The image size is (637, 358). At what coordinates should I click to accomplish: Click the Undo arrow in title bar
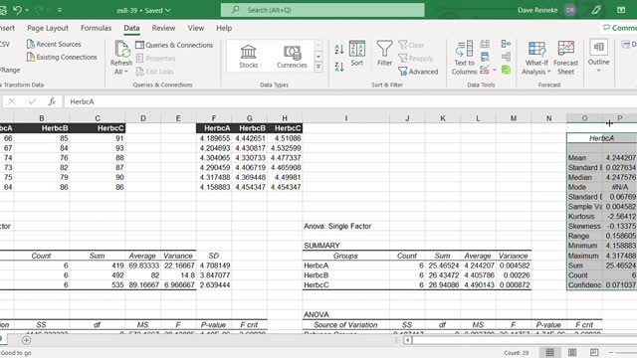[x=17, y=10]
